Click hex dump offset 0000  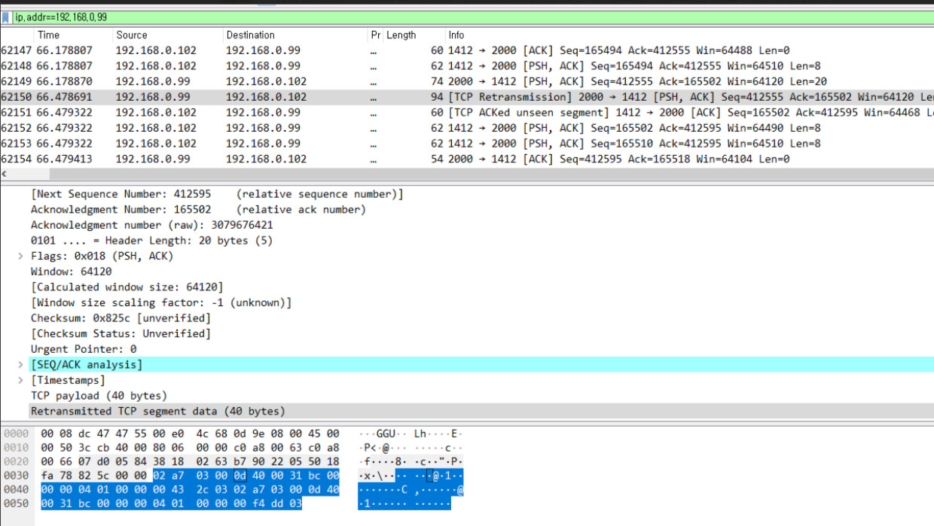click(15, 434)
